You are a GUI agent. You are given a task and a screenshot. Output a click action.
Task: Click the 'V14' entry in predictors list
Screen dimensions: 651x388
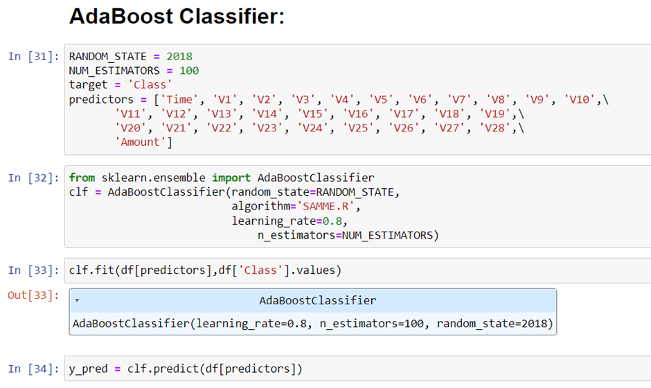(x=267, y=113)
